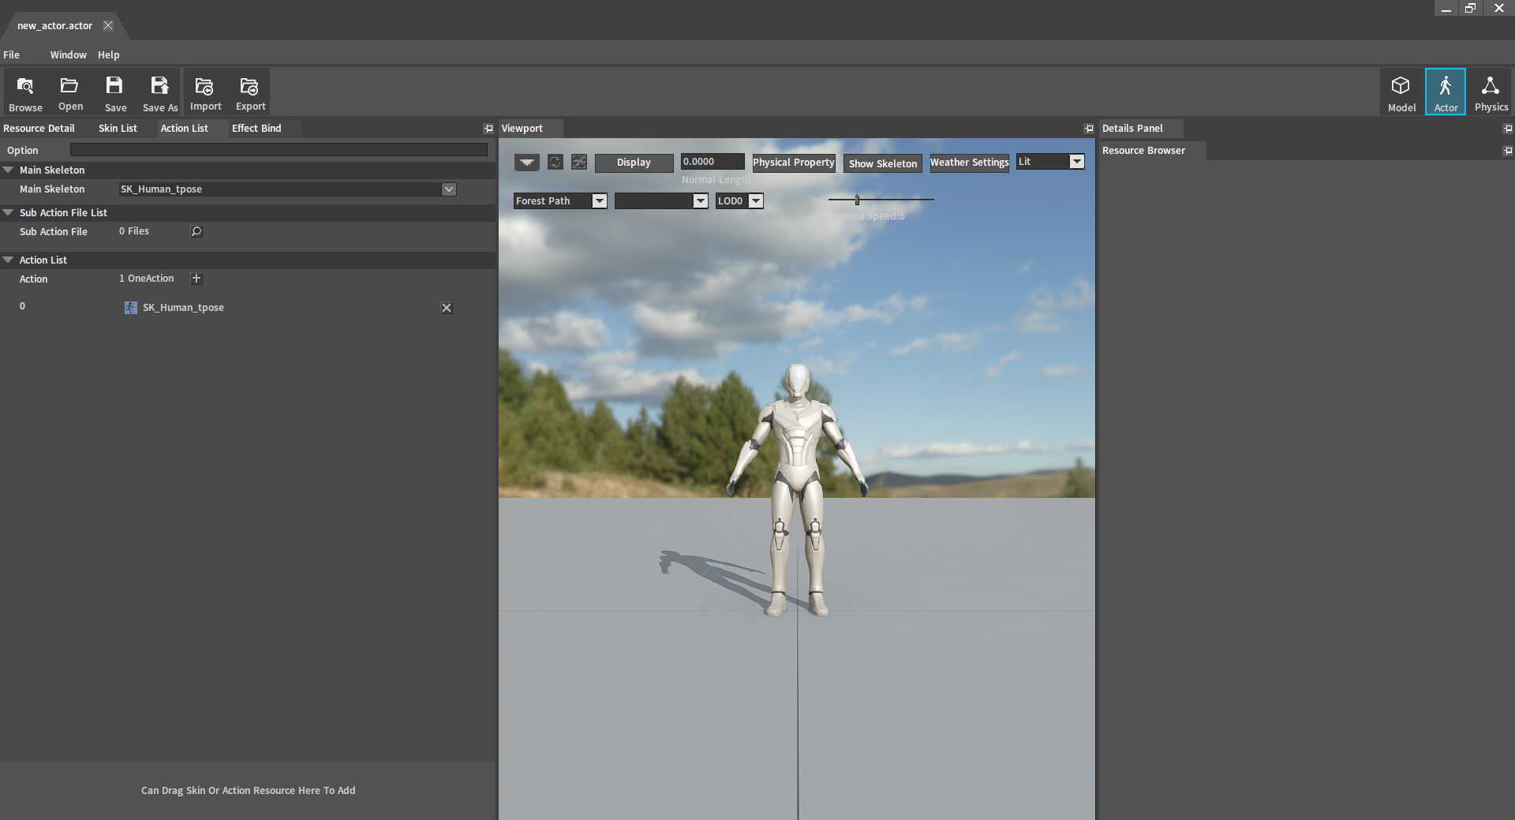This screenshot has width=1515, height=820.
Task: Click the '0 Files' count text
Action: tap(134, 231)
